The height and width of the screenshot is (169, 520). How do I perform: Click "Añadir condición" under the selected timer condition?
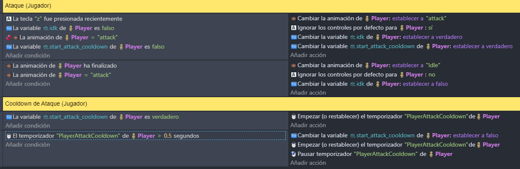click(28, 145)
